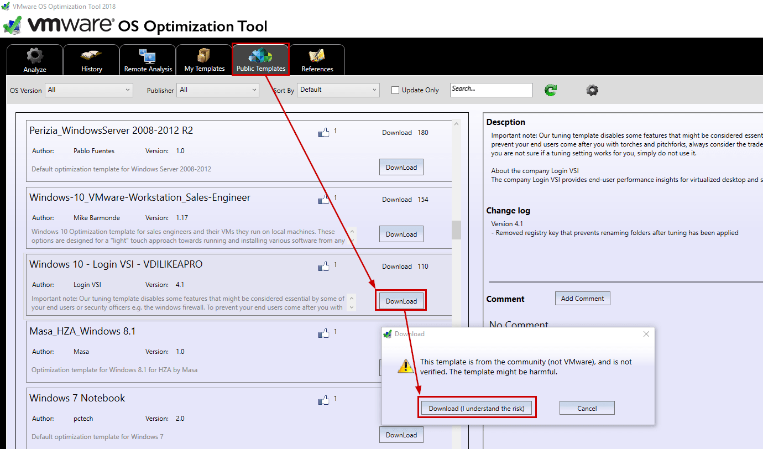Click the template list scrollbar thumb
Image resolution: width=763 pixels, height=449 pixels.
pos(457,229)
